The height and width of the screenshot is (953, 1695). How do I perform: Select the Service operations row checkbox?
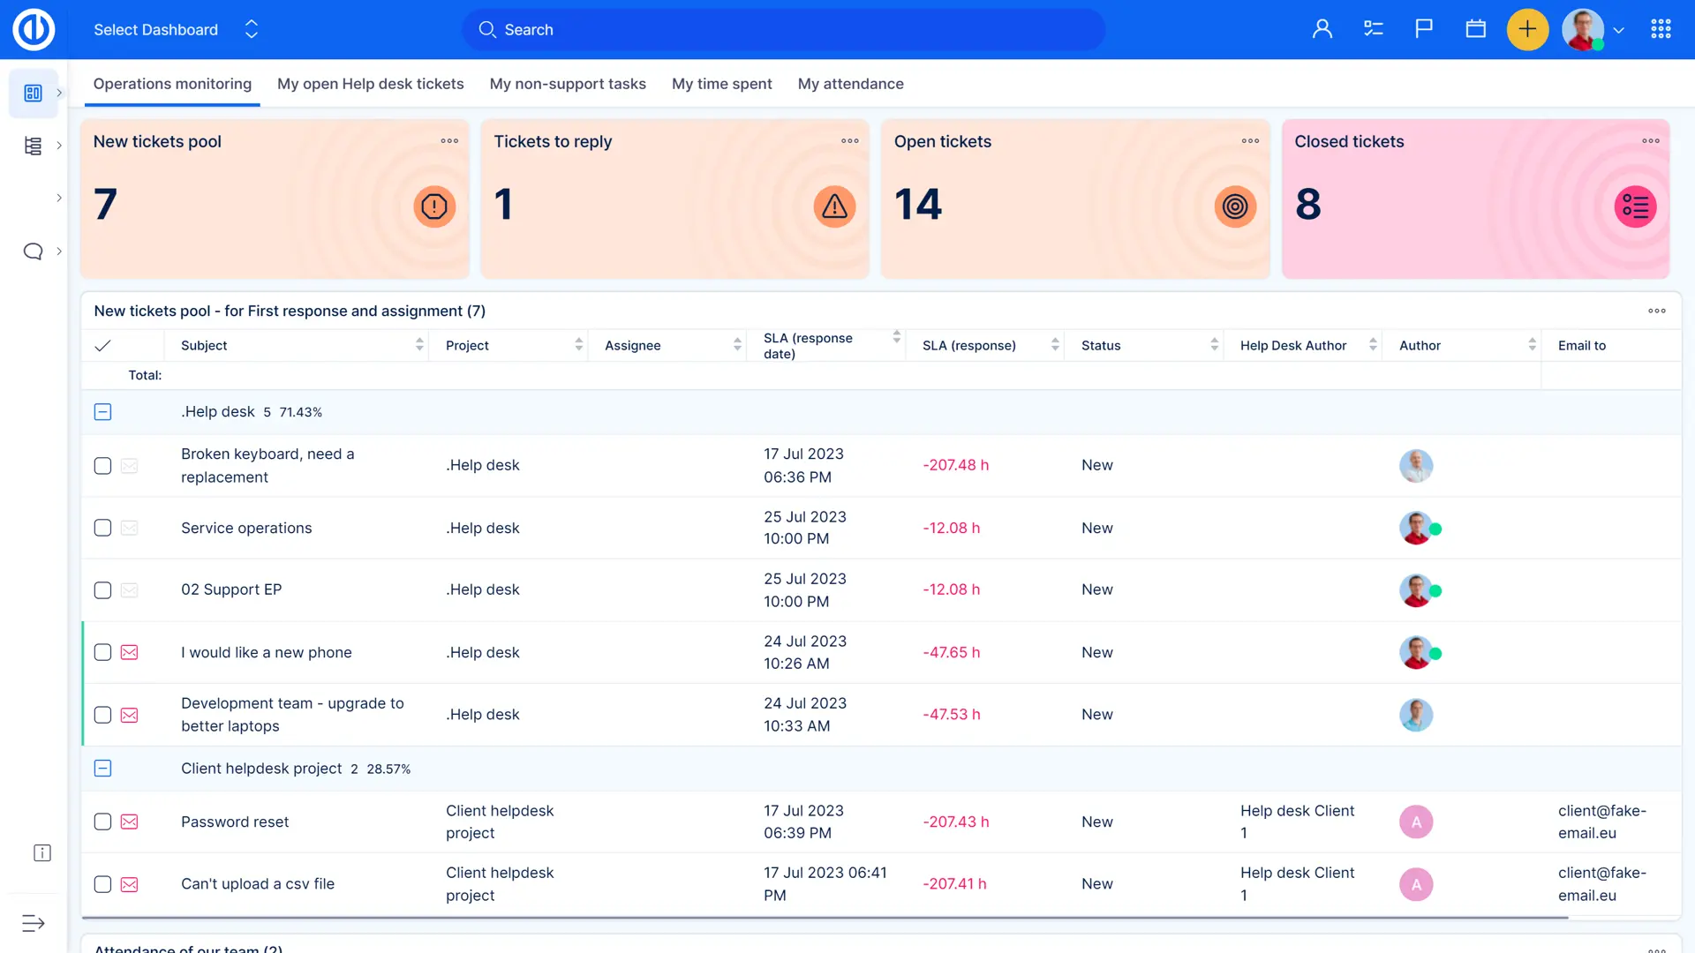(x=102, y=528)
